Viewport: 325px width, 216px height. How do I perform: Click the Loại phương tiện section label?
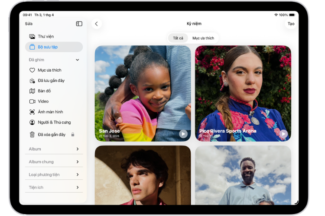point(44,175)
